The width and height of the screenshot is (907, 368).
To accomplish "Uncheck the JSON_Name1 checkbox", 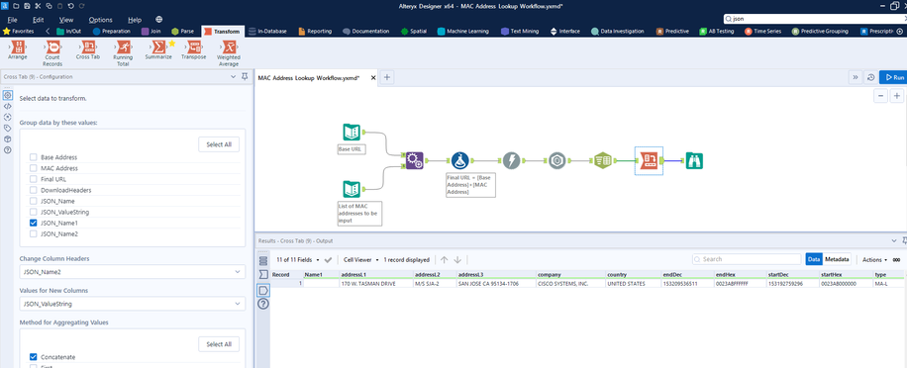I will coord(34,223).
